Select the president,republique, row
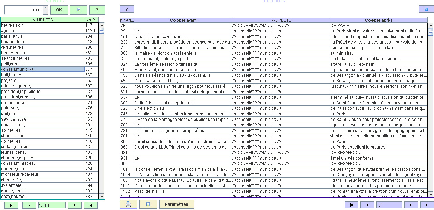The height and width of the screenshot is (210, 434). (42, 92)
